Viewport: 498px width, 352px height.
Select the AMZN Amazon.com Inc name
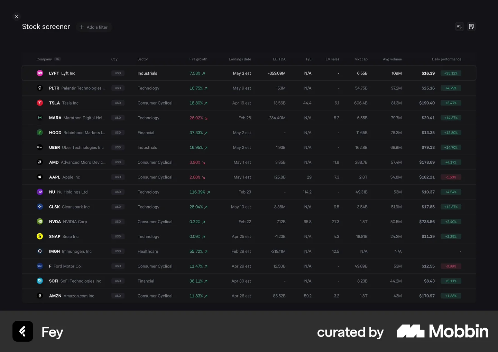click(x=72, y=296)
